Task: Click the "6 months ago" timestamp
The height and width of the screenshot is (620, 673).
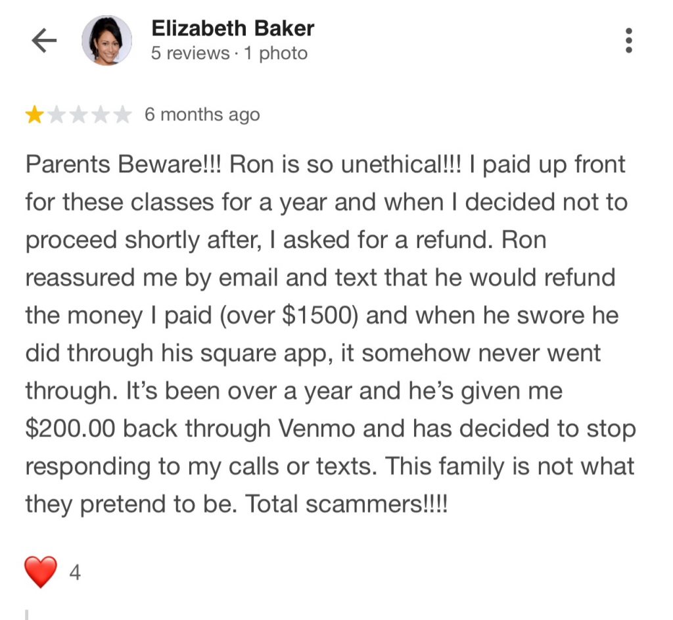Action: 202,115
